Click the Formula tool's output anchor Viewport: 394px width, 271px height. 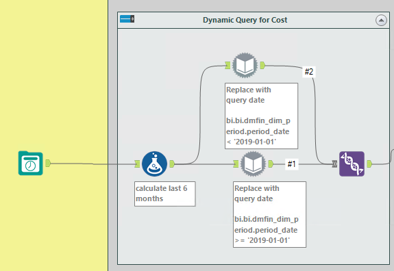click(x=172, y=164)
